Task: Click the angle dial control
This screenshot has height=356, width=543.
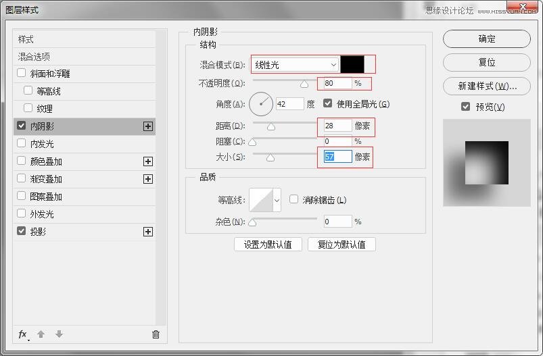Action: [x=261, y=104]
